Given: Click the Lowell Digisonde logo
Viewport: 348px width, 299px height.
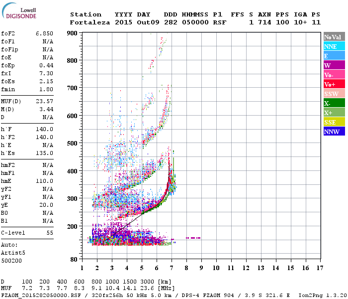Looking at the screenshot, I should click(x=19, y=10).
